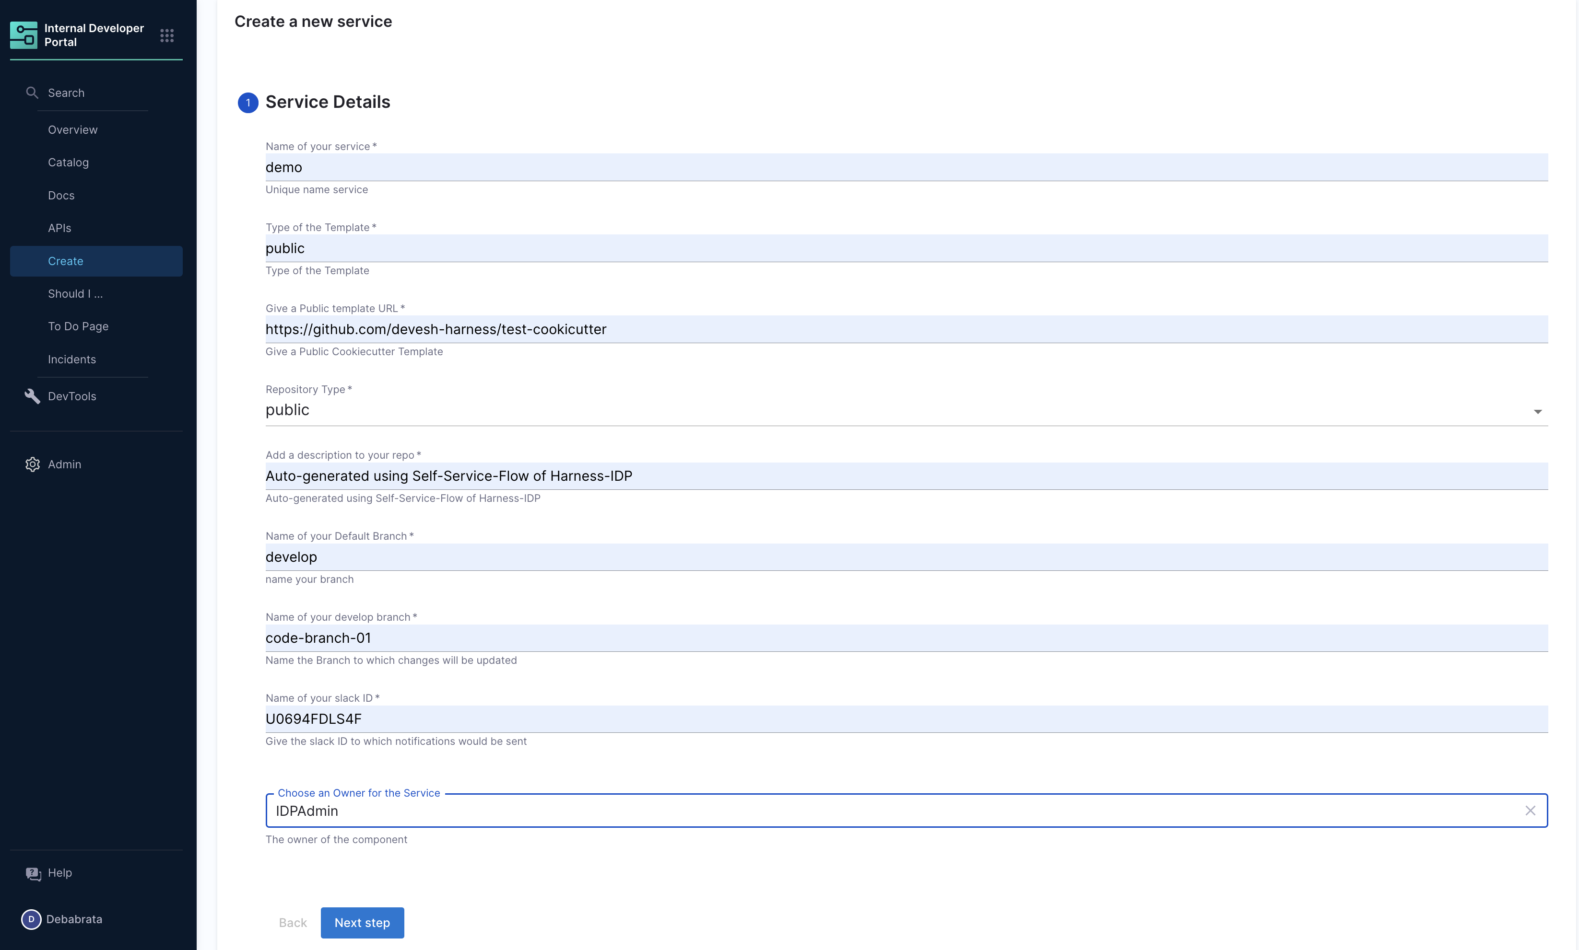
Task: Click into the slack ID text field
Action: pyautogui.click(x=906, y=719)
